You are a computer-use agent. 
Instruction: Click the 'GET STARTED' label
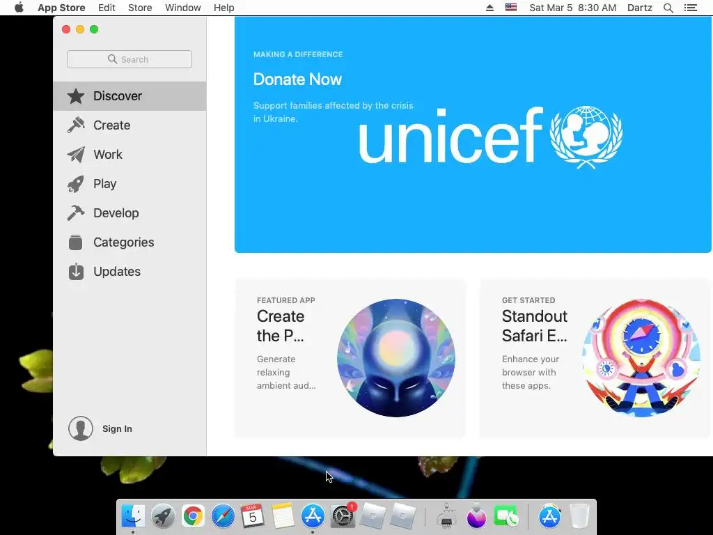(528, 300)
